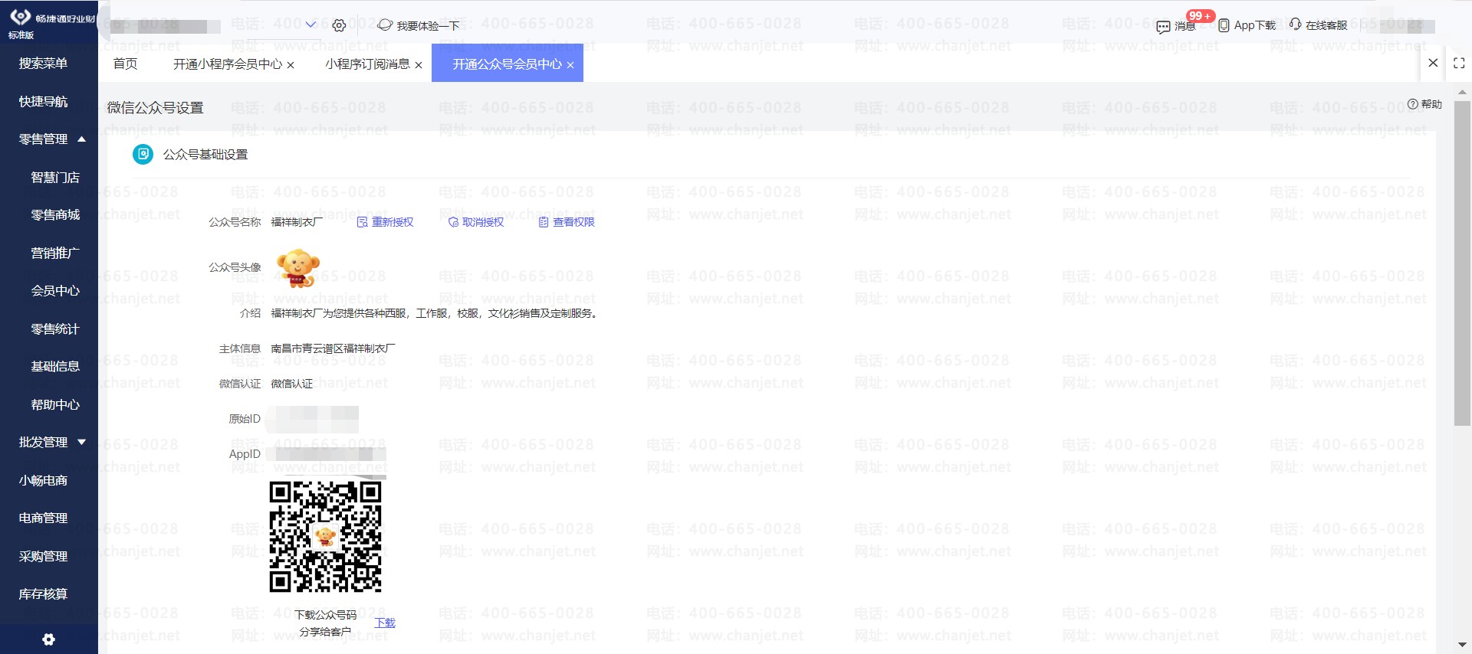Click the 公众号基础设置 section icon
Viewport: 1472px width, 654px height.
(143, 154)
